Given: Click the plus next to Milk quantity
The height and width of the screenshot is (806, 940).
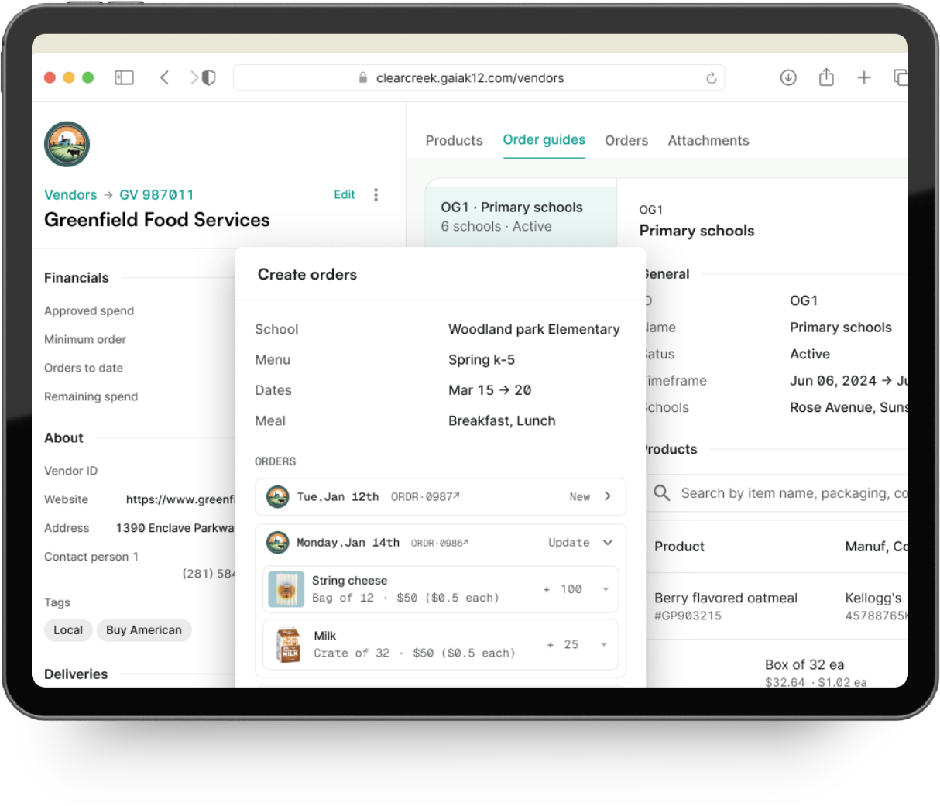Looking at the screenshot, I should point(551,644).
